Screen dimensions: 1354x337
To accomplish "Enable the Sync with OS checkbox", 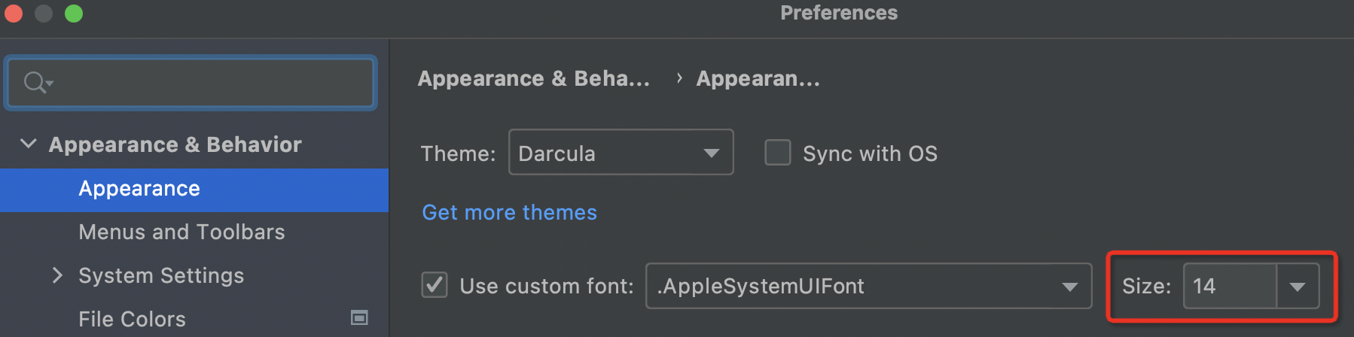I will 778,153.
